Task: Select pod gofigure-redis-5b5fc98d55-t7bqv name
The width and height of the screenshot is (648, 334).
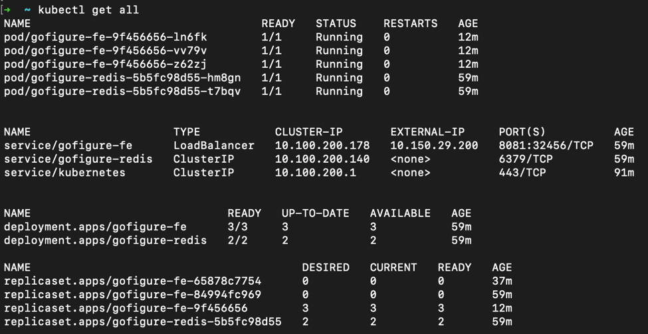Action: pyautogui.click(x=122, y=91)
